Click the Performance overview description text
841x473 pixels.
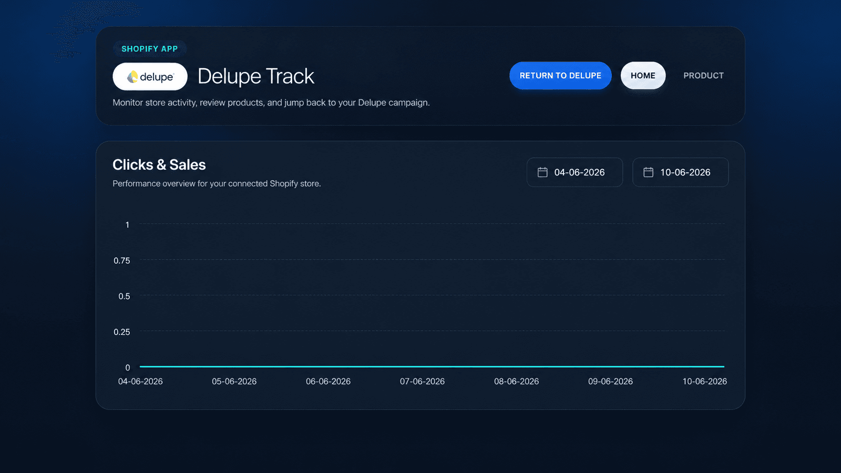click(217, 183)
